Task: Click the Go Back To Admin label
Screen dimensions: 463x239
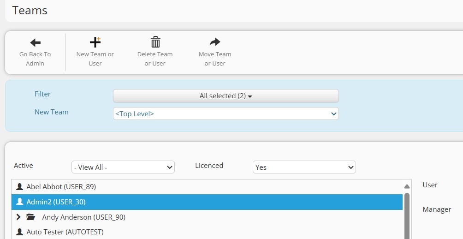Action: point(35,59)
